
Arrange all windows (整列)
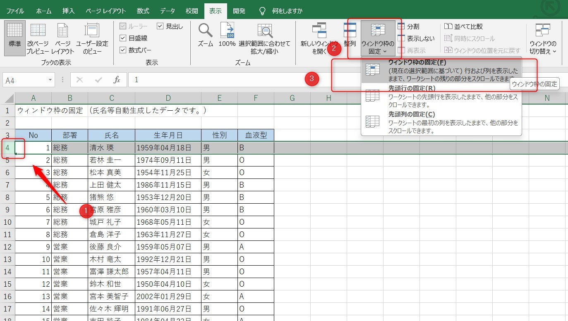(350, 35)
